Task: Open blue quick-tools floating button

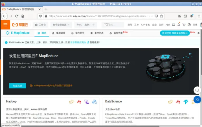Action: (x=197, y=100)
